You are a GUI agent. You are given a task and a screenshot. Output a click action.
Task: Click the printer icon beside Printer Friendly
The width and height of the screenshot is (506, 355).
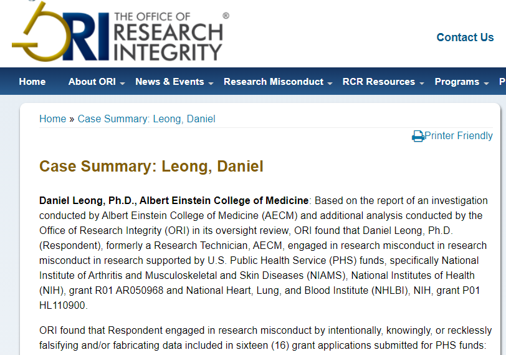[x=418, y=136]
